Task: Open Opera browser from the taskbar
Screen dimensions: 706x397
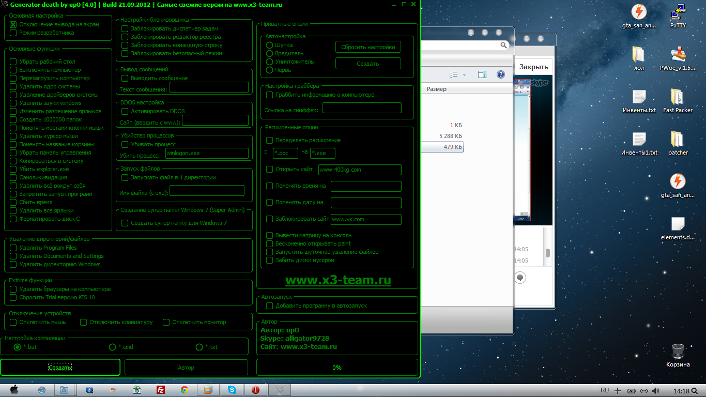Action: (255, 390)
